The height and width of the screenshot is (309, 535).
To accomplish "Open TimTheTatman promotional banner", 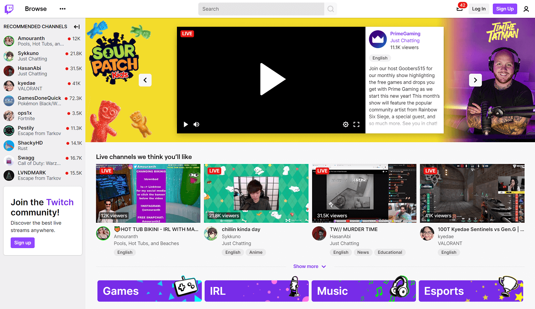I will 489,80.
